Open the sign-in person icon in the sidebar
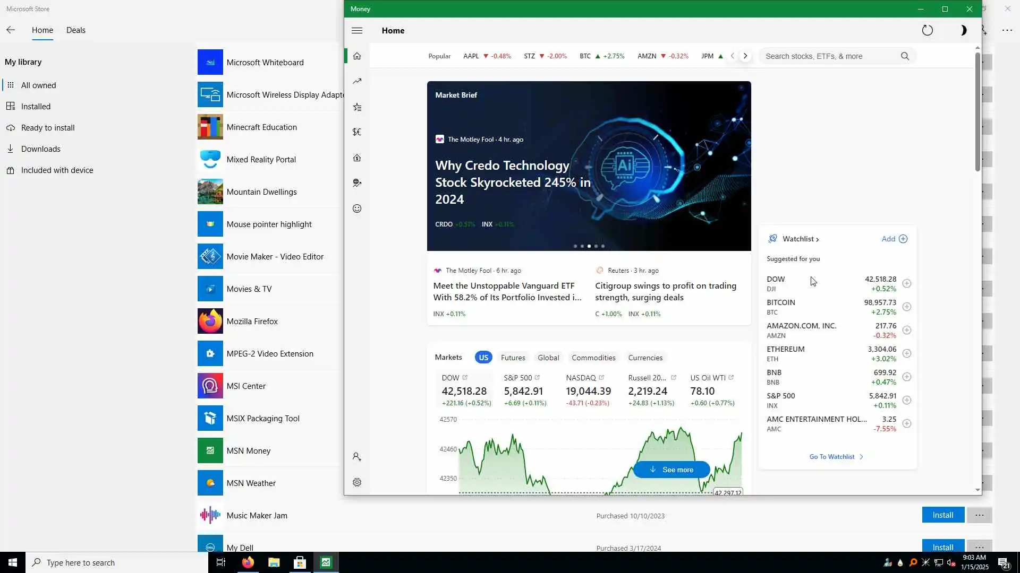This screenshot has height=573, width=1020. tap(357, 457)
